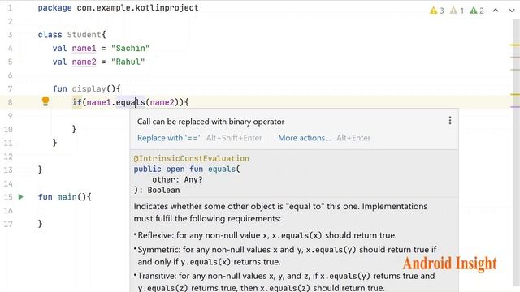Click the "Sachin" string literal

point(130,49)
